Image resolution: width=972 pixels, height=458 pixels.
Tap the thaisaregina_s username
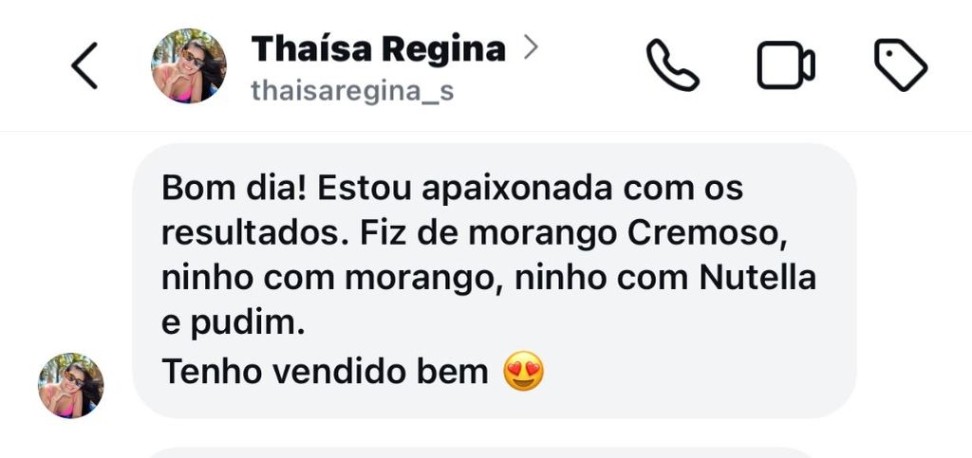(352, 92)
